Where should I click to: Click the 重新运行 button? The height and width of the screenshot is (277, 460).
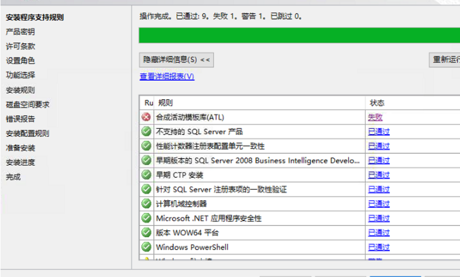tap(444, 60)
